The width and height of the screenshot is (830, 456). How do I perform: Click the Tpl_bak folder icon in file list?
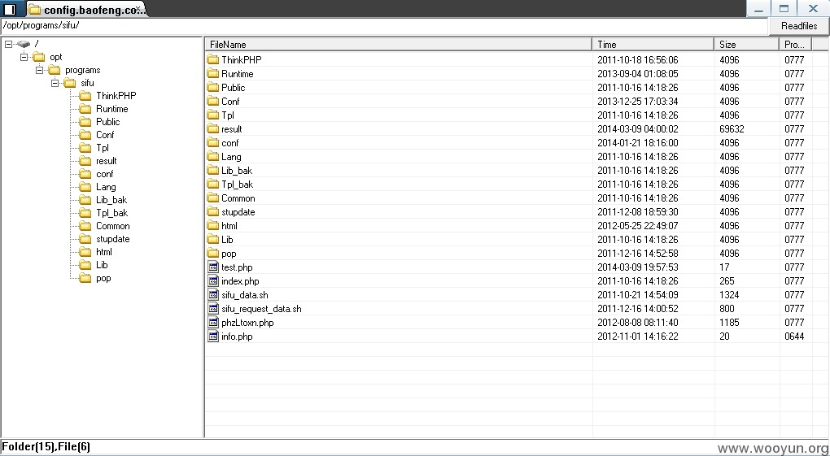213,184
